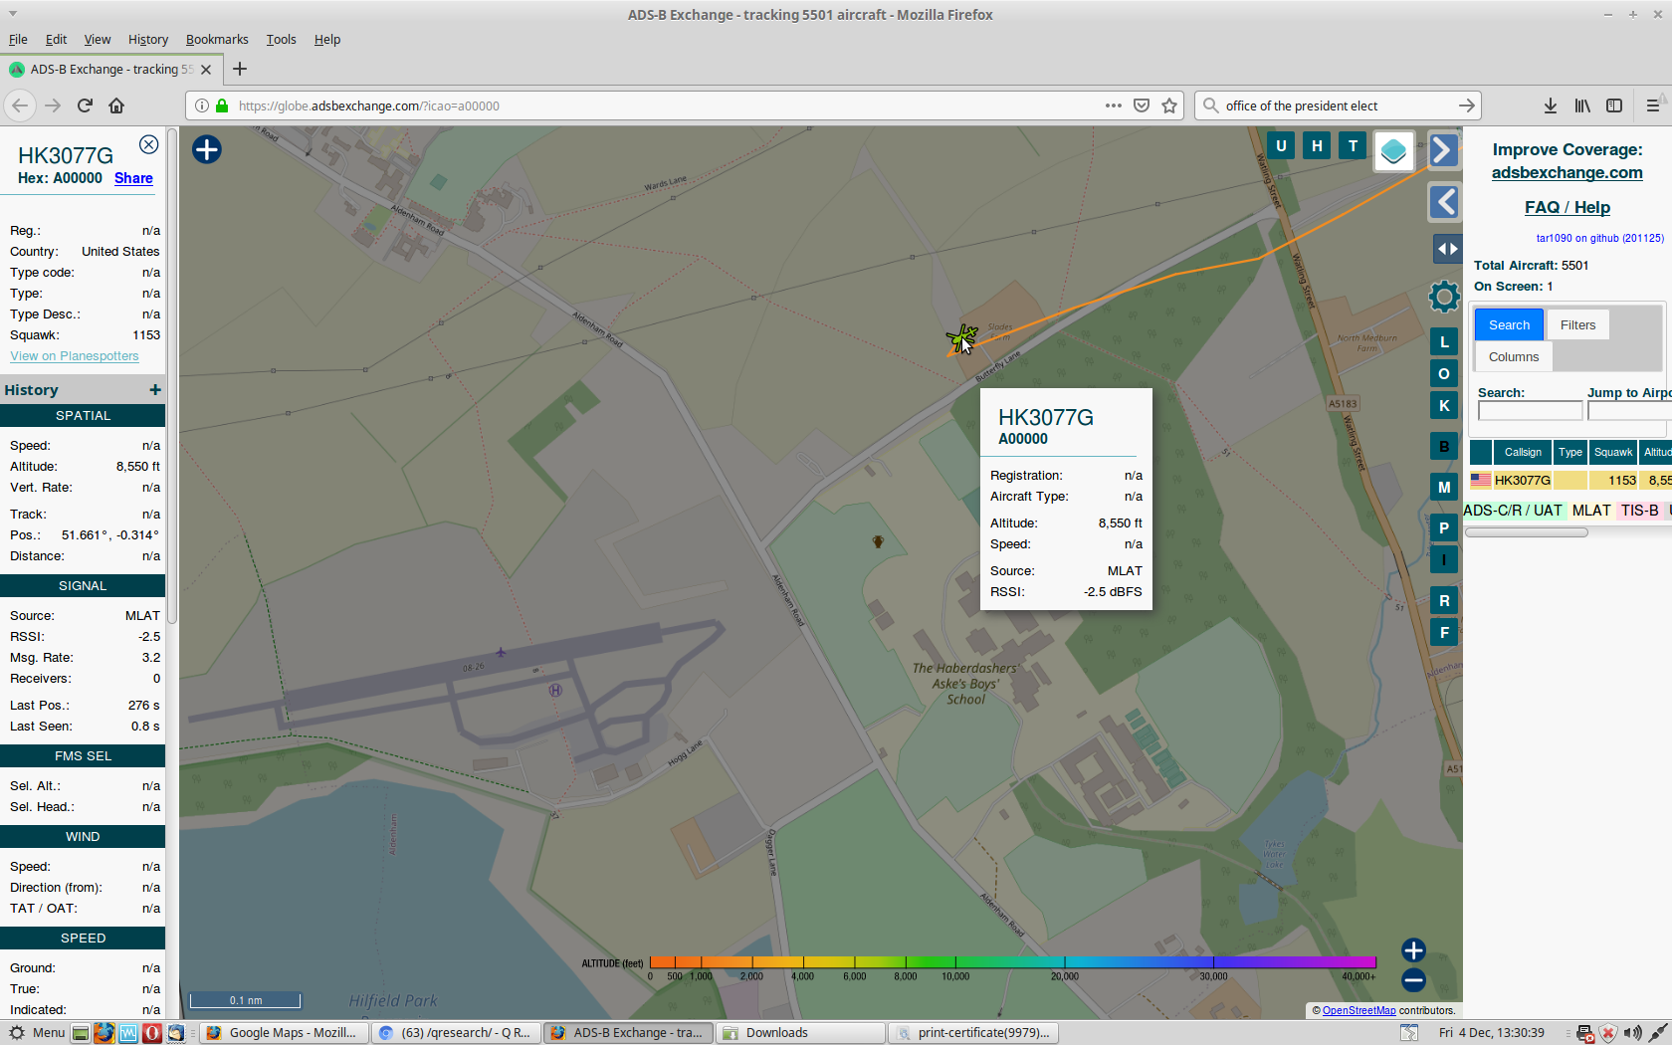Toggle the K map option button
The width and height of the screenshot is (1672, 1045).
pos(1444,406)
